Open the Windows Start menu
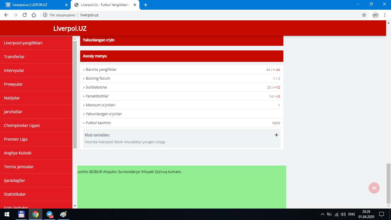Viewport: 391px width, 220px height. pos(7,214)
